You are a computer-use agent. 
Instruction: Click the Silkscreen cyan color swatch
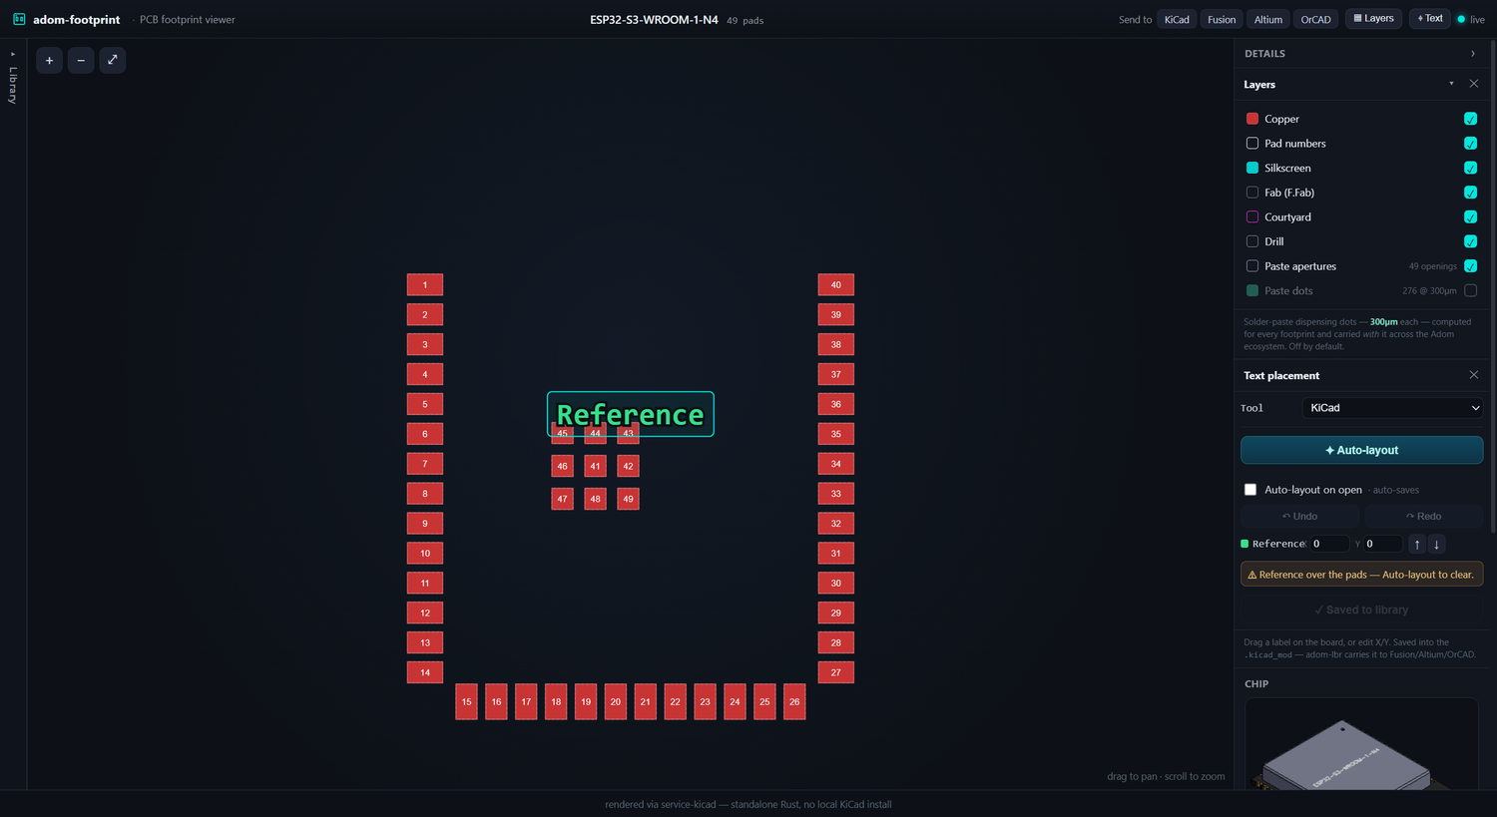[x=1252, y=168]
